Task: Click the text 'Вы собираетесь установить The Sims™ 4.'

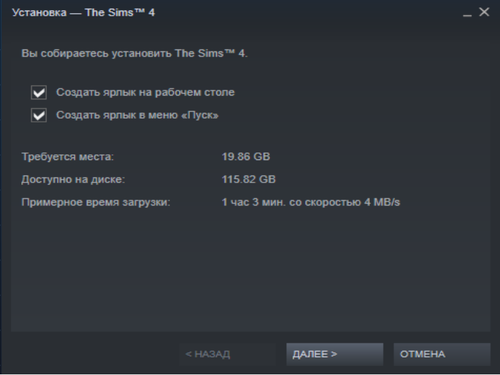Action: point(134,53)
